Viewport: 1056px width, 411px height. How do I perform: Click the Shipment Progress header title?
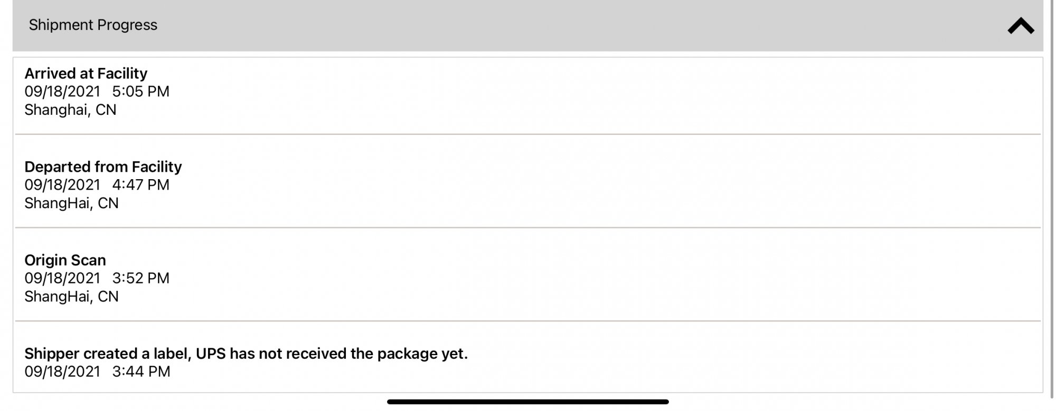tap(93, 25)
